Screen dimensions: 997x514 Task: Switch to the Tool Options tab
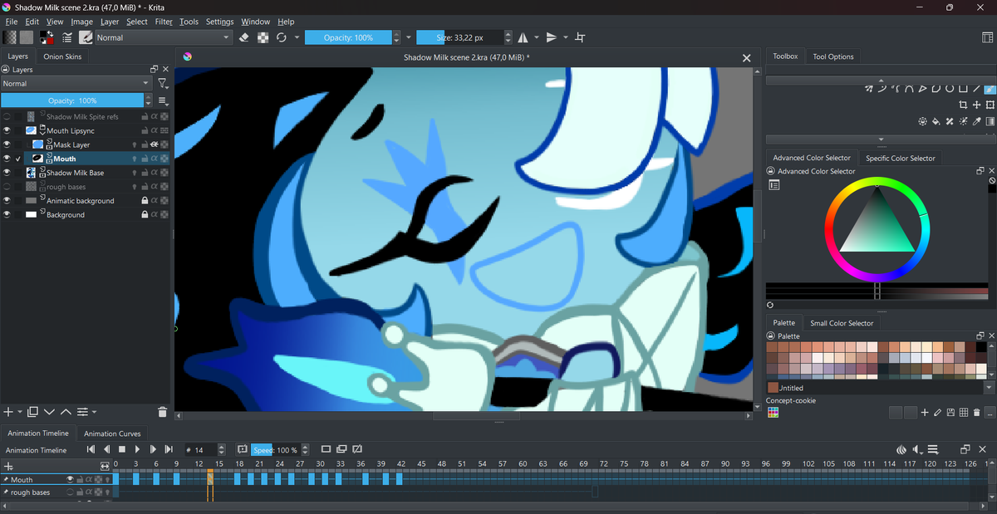(833, 56)
